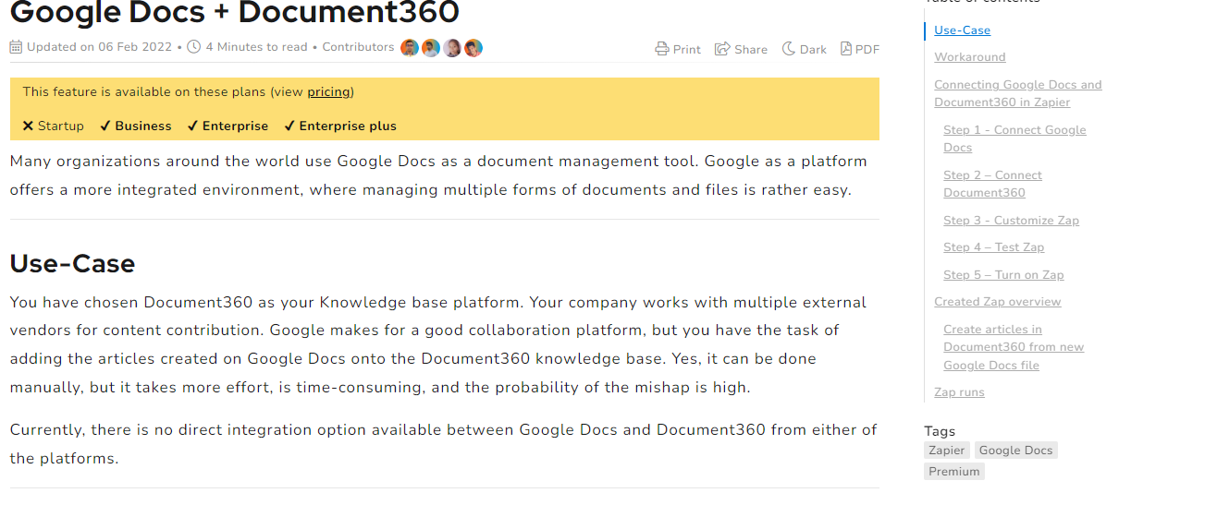
Task: Click the Enterprise plus plan label
Action: tap(348, 126)
